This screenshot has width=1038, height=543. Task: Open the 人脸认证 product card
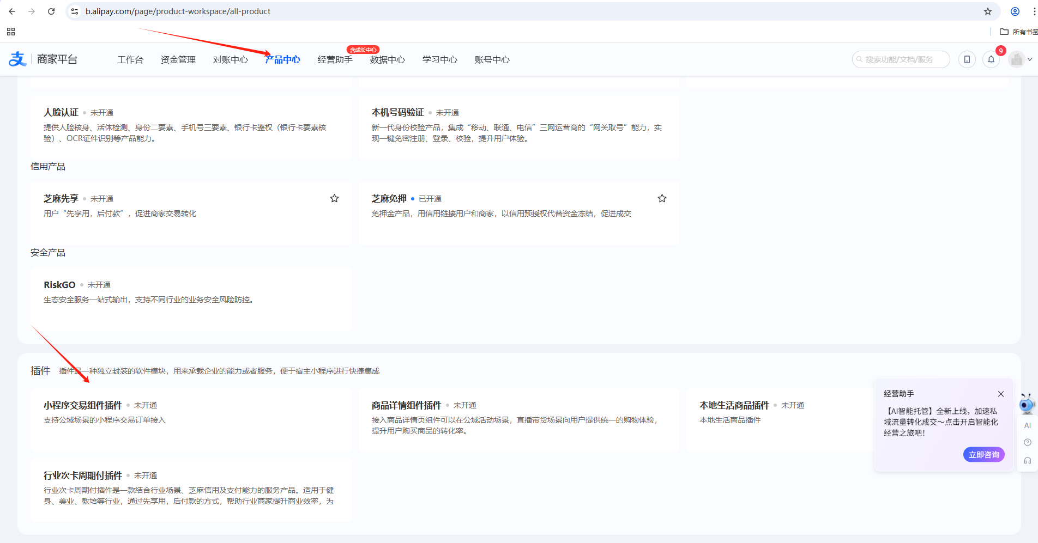[191, 127]
